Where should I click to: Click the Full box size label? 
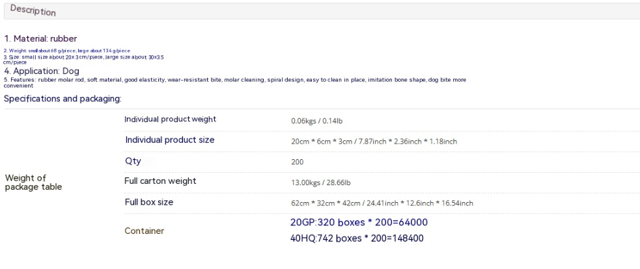coord(148,202)
